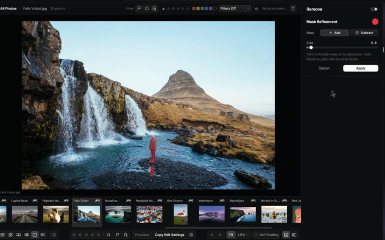Set zoom to Fit

pyautogui.click(x=231, y=234)
